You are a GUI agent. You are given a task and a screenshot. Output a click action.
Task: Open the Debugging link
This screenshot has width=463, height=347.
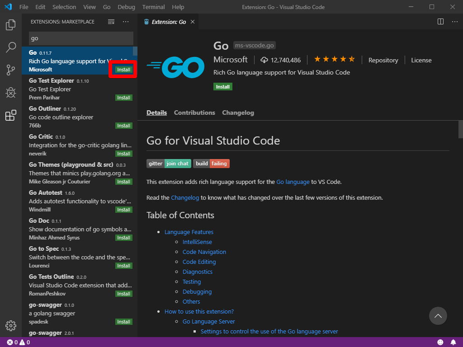click(x=197, y=292)
